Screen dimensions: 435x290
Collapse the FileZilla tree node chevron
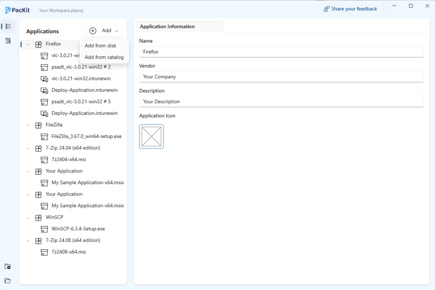28,125
